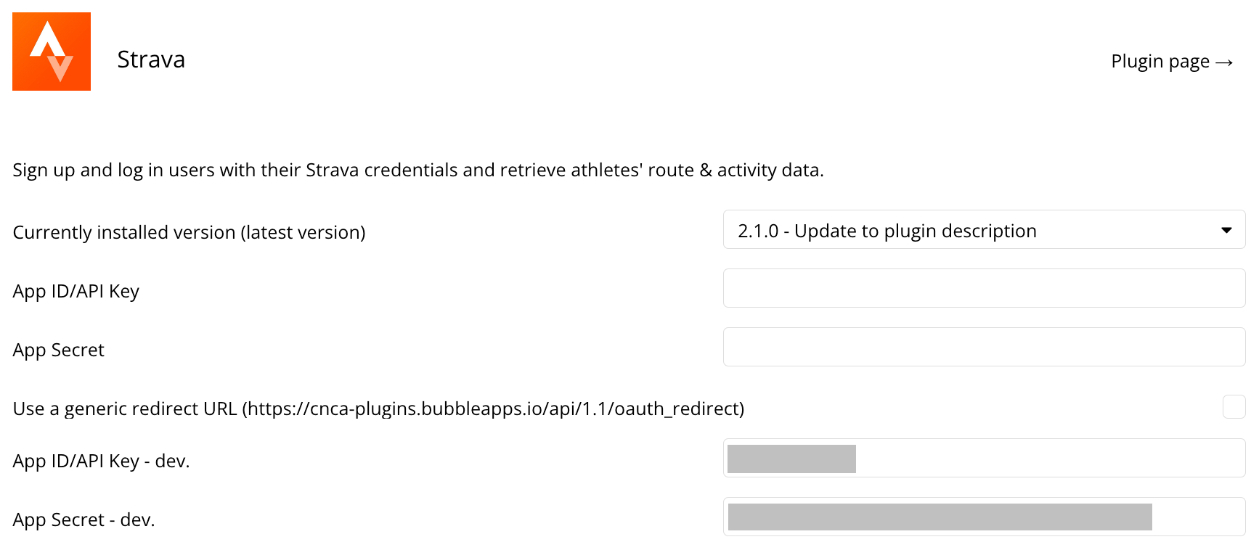Screen dimensions: 1259x550
Task: Click the arrow icon beside Plugin page
Action: [x=1224, y=62]
